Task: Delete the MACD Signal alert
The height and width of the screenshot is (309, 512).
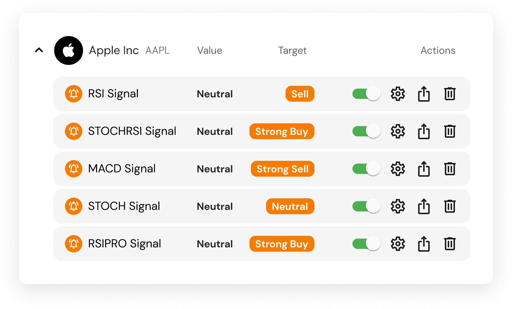Action: pyautogui.click(x=450, y=169)
